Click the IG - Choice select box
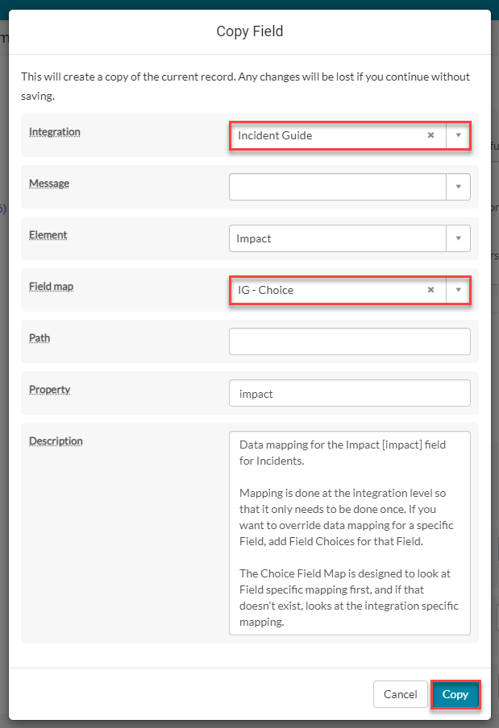Screen dimensions: 499x728 pyautogui.click(x=326, y=290)
